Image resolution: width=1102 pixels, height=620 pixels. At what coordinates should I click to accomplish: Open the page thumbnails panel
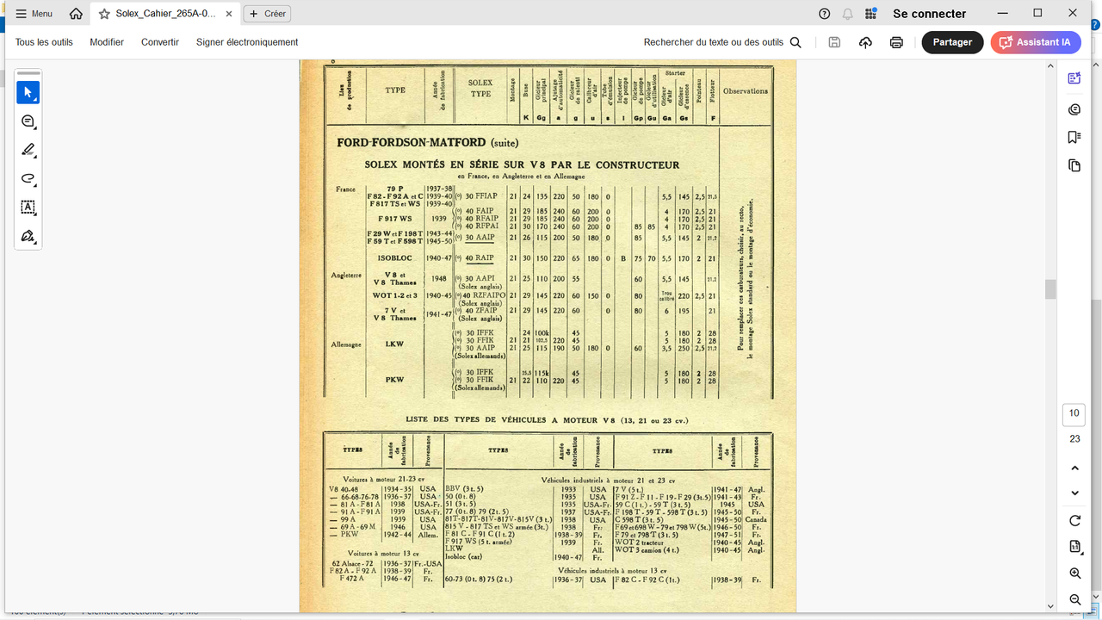point(1074,165)
